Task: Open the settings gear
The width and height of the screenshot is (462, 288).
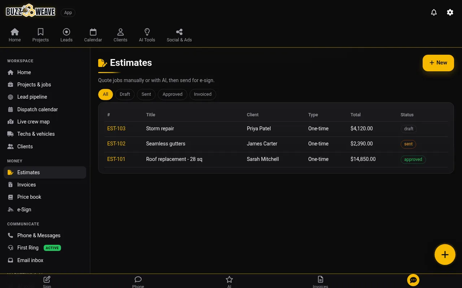Action: (450, 12)
